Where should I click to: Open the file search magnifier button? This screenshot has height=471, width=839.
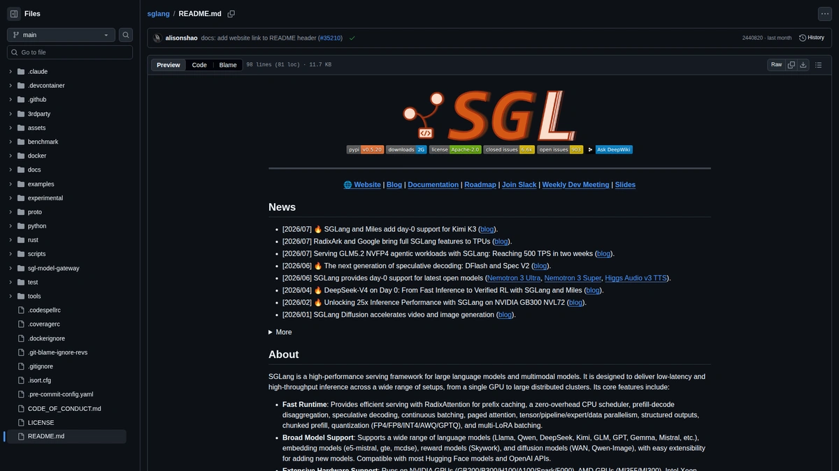coord(126,35)
